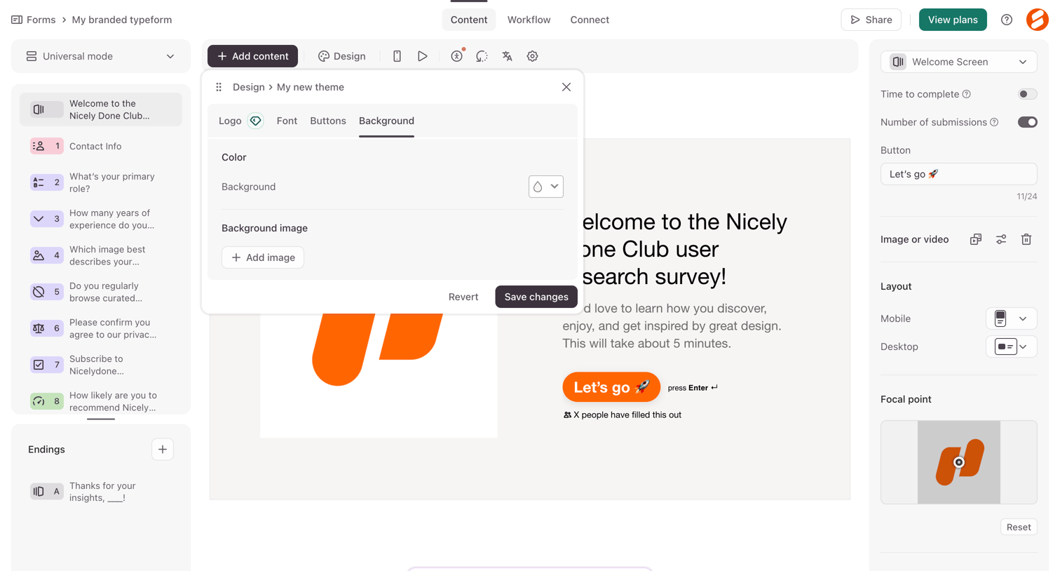Click the Revert button

coord(463,297)
